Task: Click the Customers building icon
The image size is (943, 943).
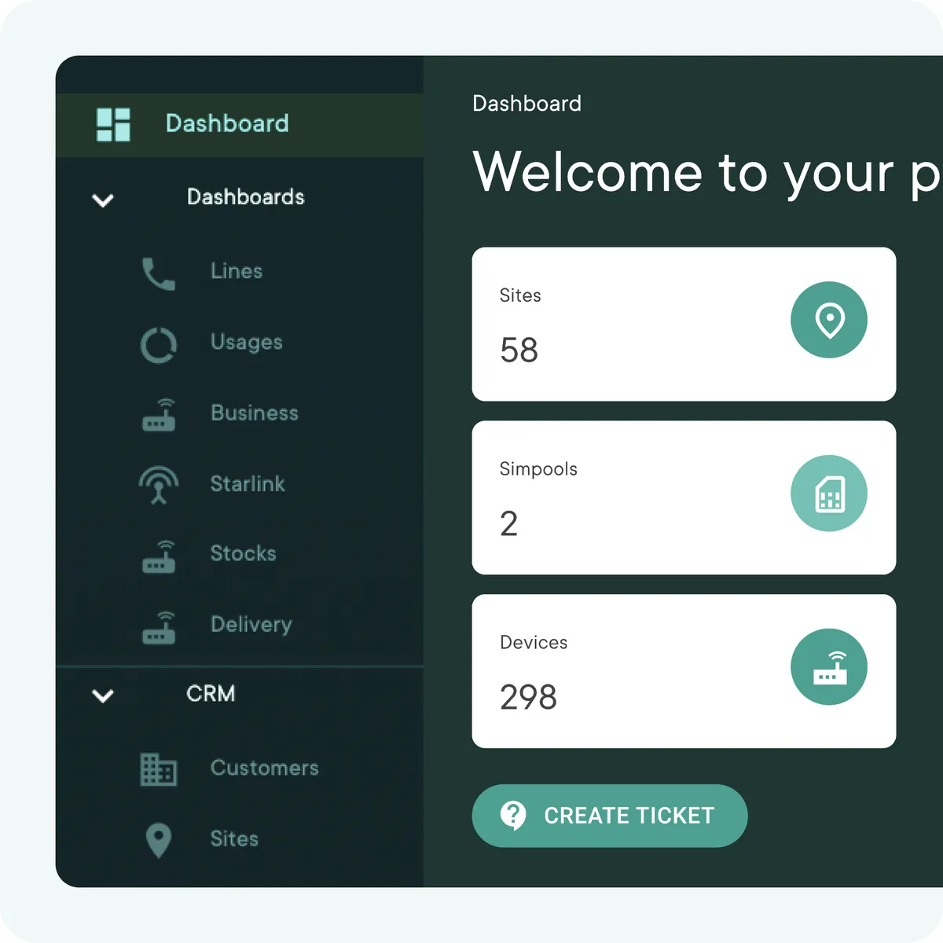Action: coord(159,769)
